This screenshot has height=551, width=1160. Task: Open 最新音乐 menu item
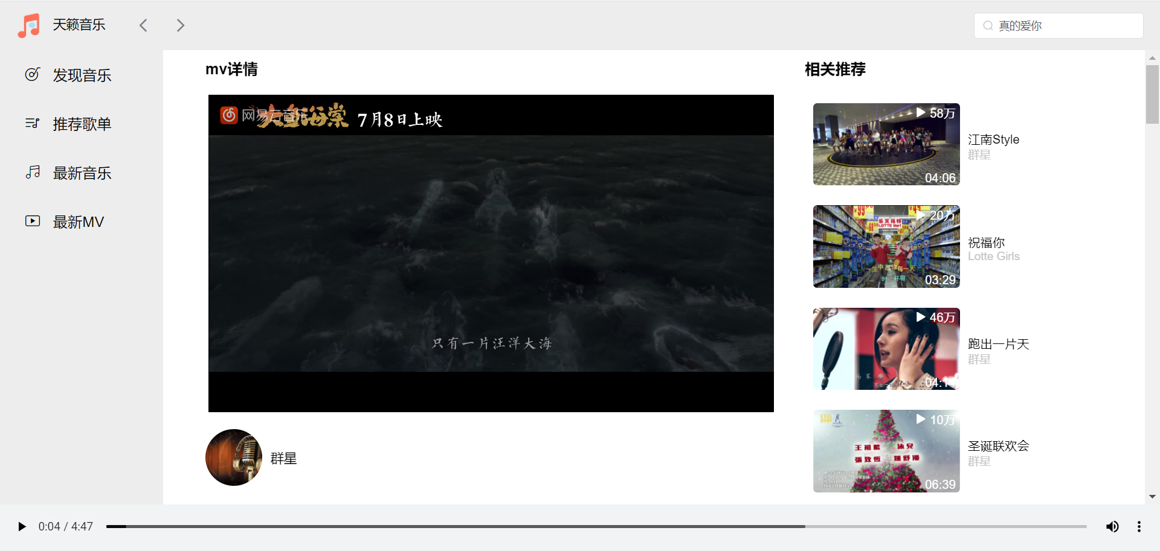(82, 173)
